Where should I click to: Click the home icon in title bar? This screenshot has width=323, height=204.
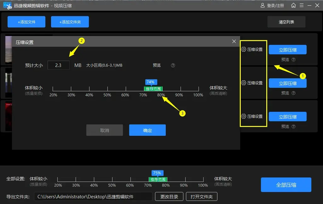[x=293, y=5]
